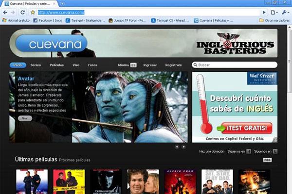Open the Sit Stay Play Dad poster

tap(217, 181)
